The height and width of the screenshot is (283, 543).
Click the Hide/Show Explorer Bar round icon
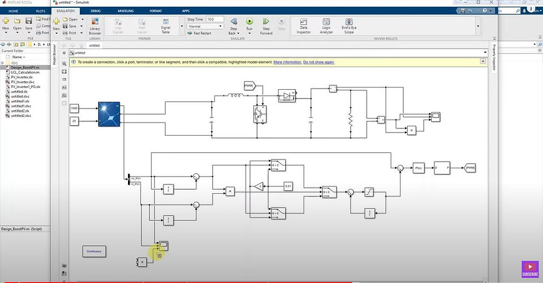64,53
